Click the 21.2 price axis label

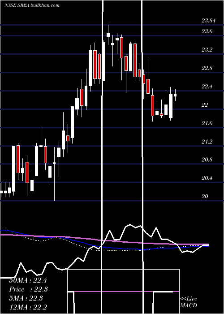click(x=207, y=142)
